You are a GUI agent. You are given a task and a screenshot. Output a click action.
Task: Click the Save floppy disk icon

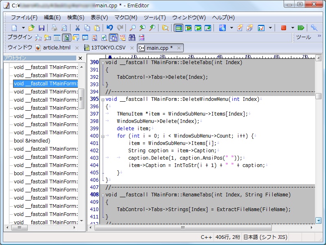42,28
